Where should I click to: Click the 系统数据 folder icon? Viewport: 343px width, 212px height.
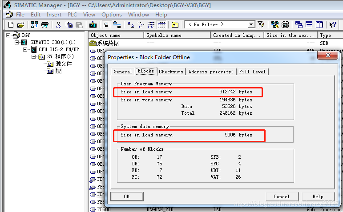click(93, 43)
